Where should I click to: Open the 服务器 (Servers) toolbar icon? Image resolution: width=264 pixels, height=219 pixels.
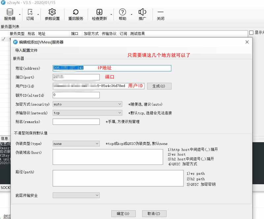[x=10, y=14]
